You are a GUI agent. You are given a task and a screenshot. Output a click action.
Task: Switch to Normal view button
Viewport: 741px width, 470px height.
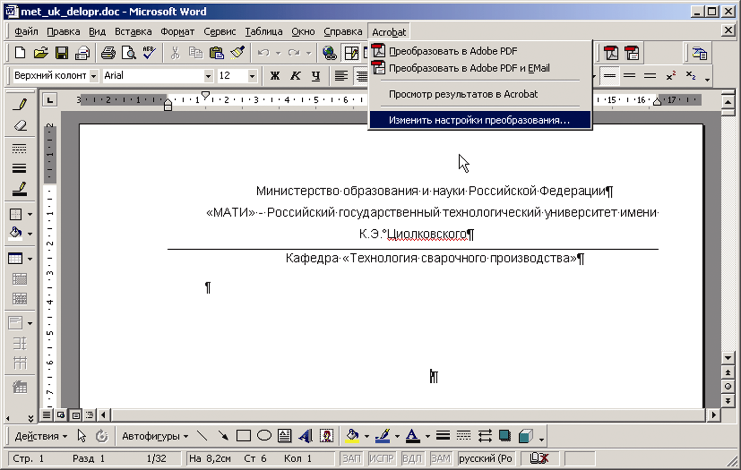tap(47, 415)
